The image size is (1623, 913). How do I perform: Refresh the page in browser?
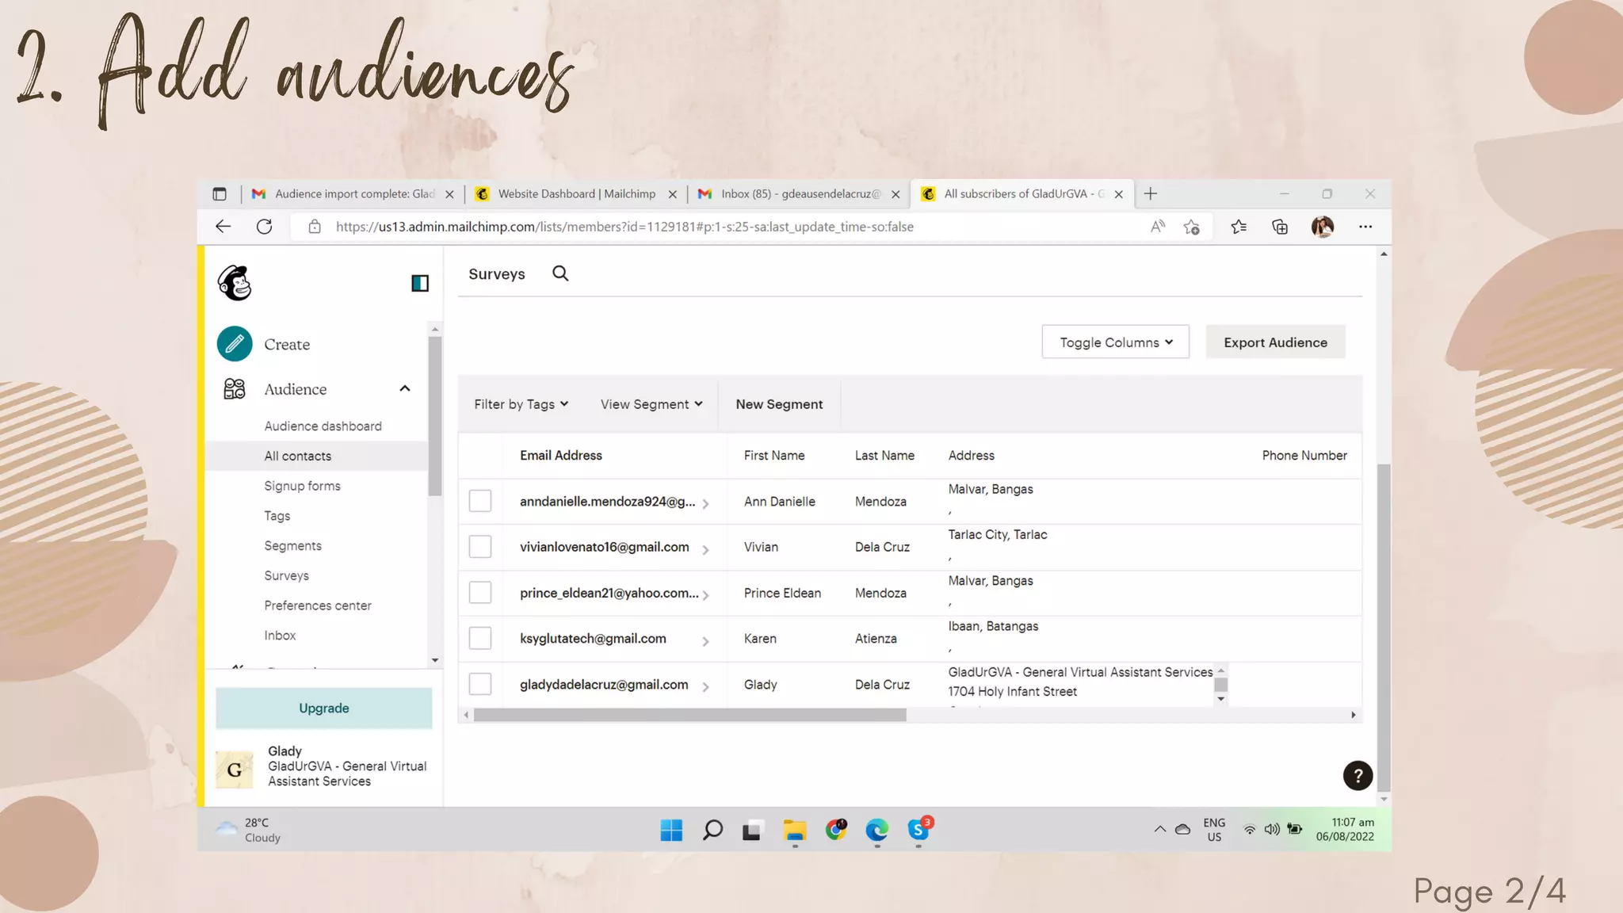[265, 227]
